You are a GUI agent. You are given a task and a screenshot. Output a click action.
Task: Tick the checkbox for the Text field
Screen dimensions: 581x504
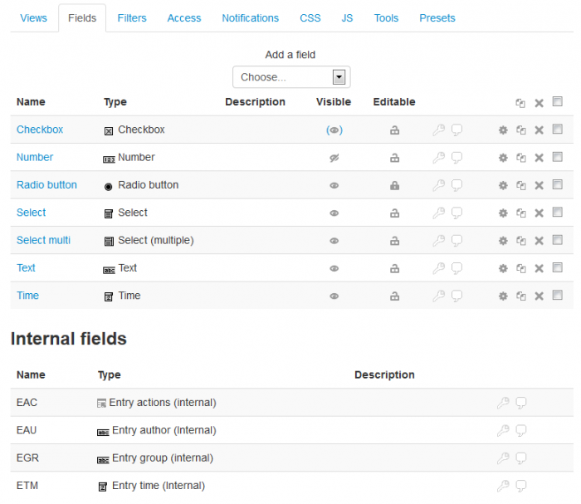point(557,267)
